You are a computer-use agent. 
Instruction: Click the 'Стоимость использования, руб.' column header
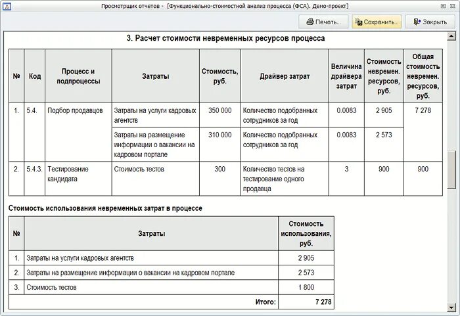click(306, 234)
